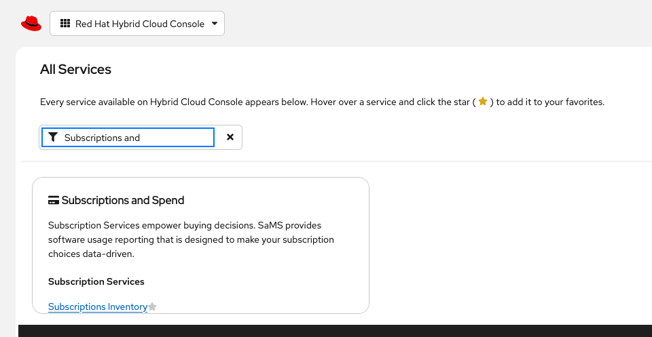Click the gold star in the instructions
The image size is (652, 337).
(483, 102)
